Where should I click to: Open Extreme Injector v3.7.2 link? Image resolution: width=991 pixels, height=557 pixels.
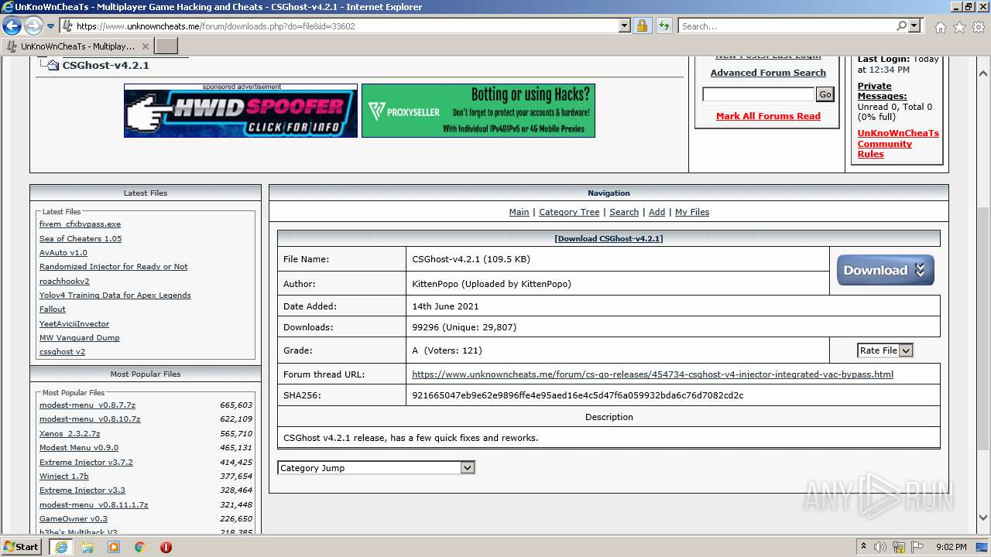pos(86,463)
